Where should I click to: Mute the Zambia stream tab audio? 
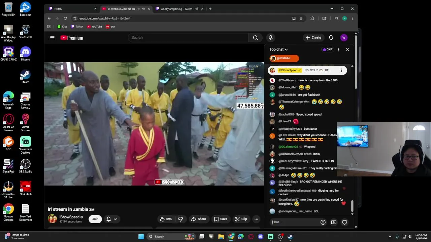click(143, 9)
